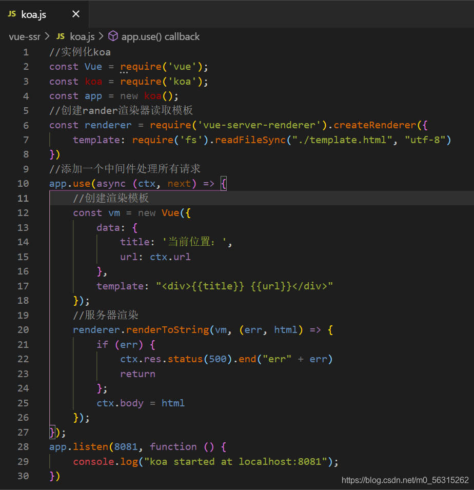Click the cube symbol icon in breadcrumb
Viewport: 474px width, 490px height.
pos(113,36)
